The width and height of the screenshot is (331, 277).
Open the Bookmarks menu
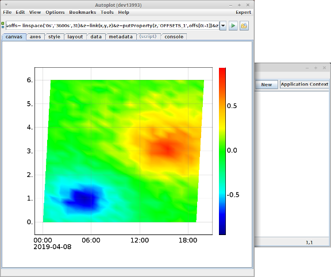83,12
